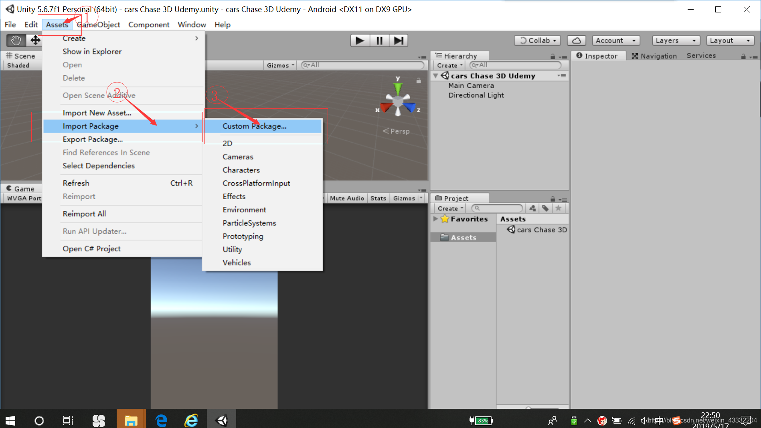
Task: Click the blue Z axis gizmo cone
Action: (x=410, y=107)
